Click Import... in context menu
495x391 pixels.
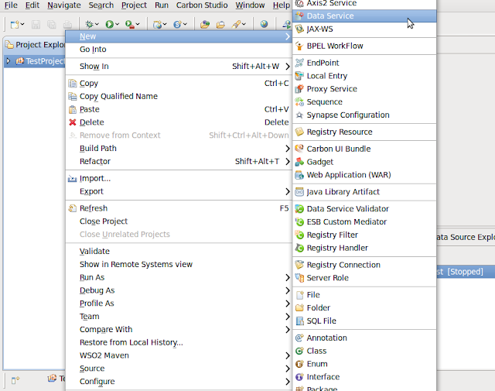179,179
